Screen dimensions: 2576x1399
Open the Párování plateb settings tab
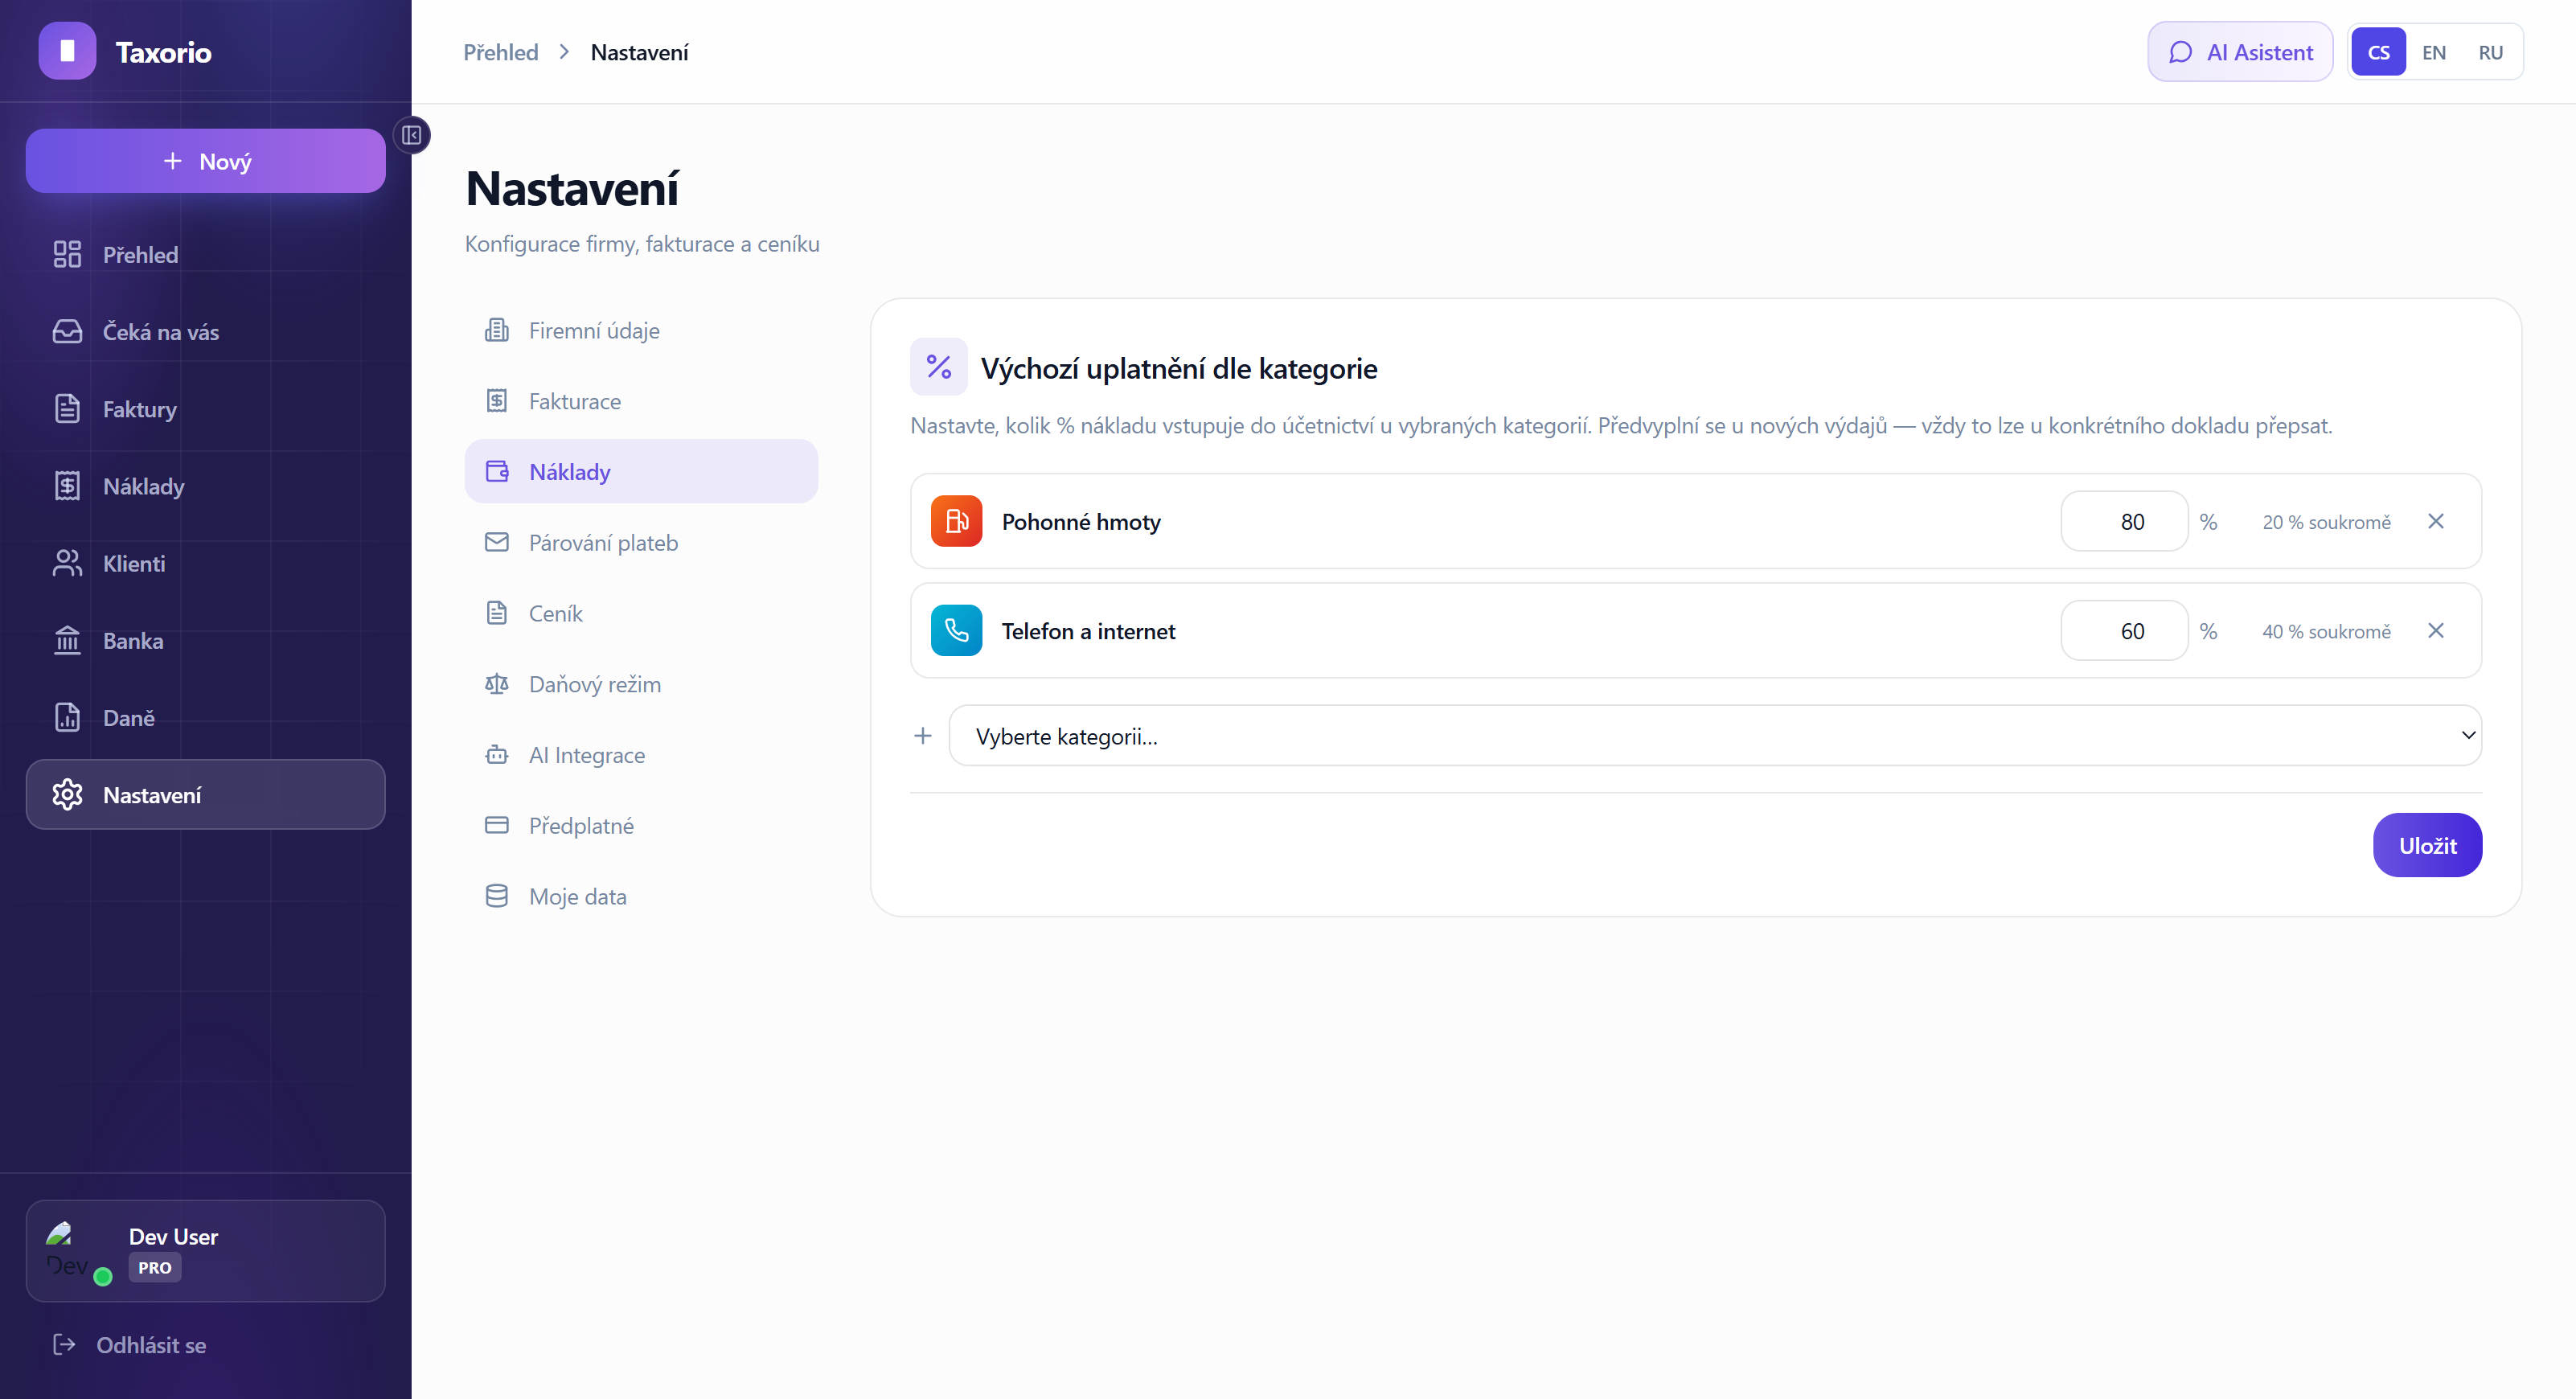pyautogui.click(x=641, y=542)
